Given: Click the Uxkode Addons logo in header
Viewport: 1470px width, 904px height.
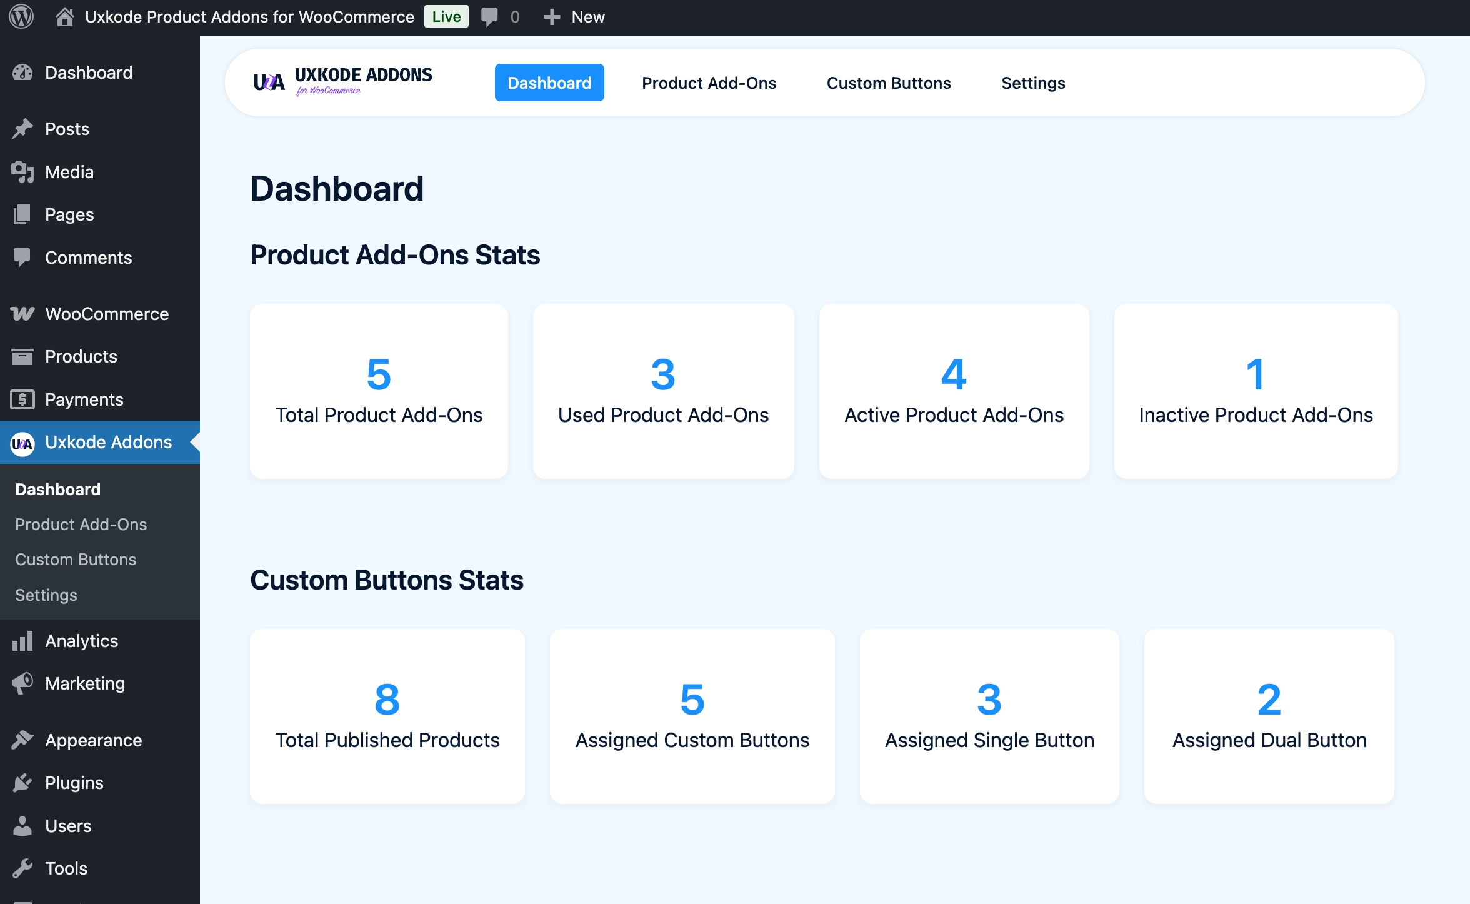Looking at the screenshot, I should point(342,82).
